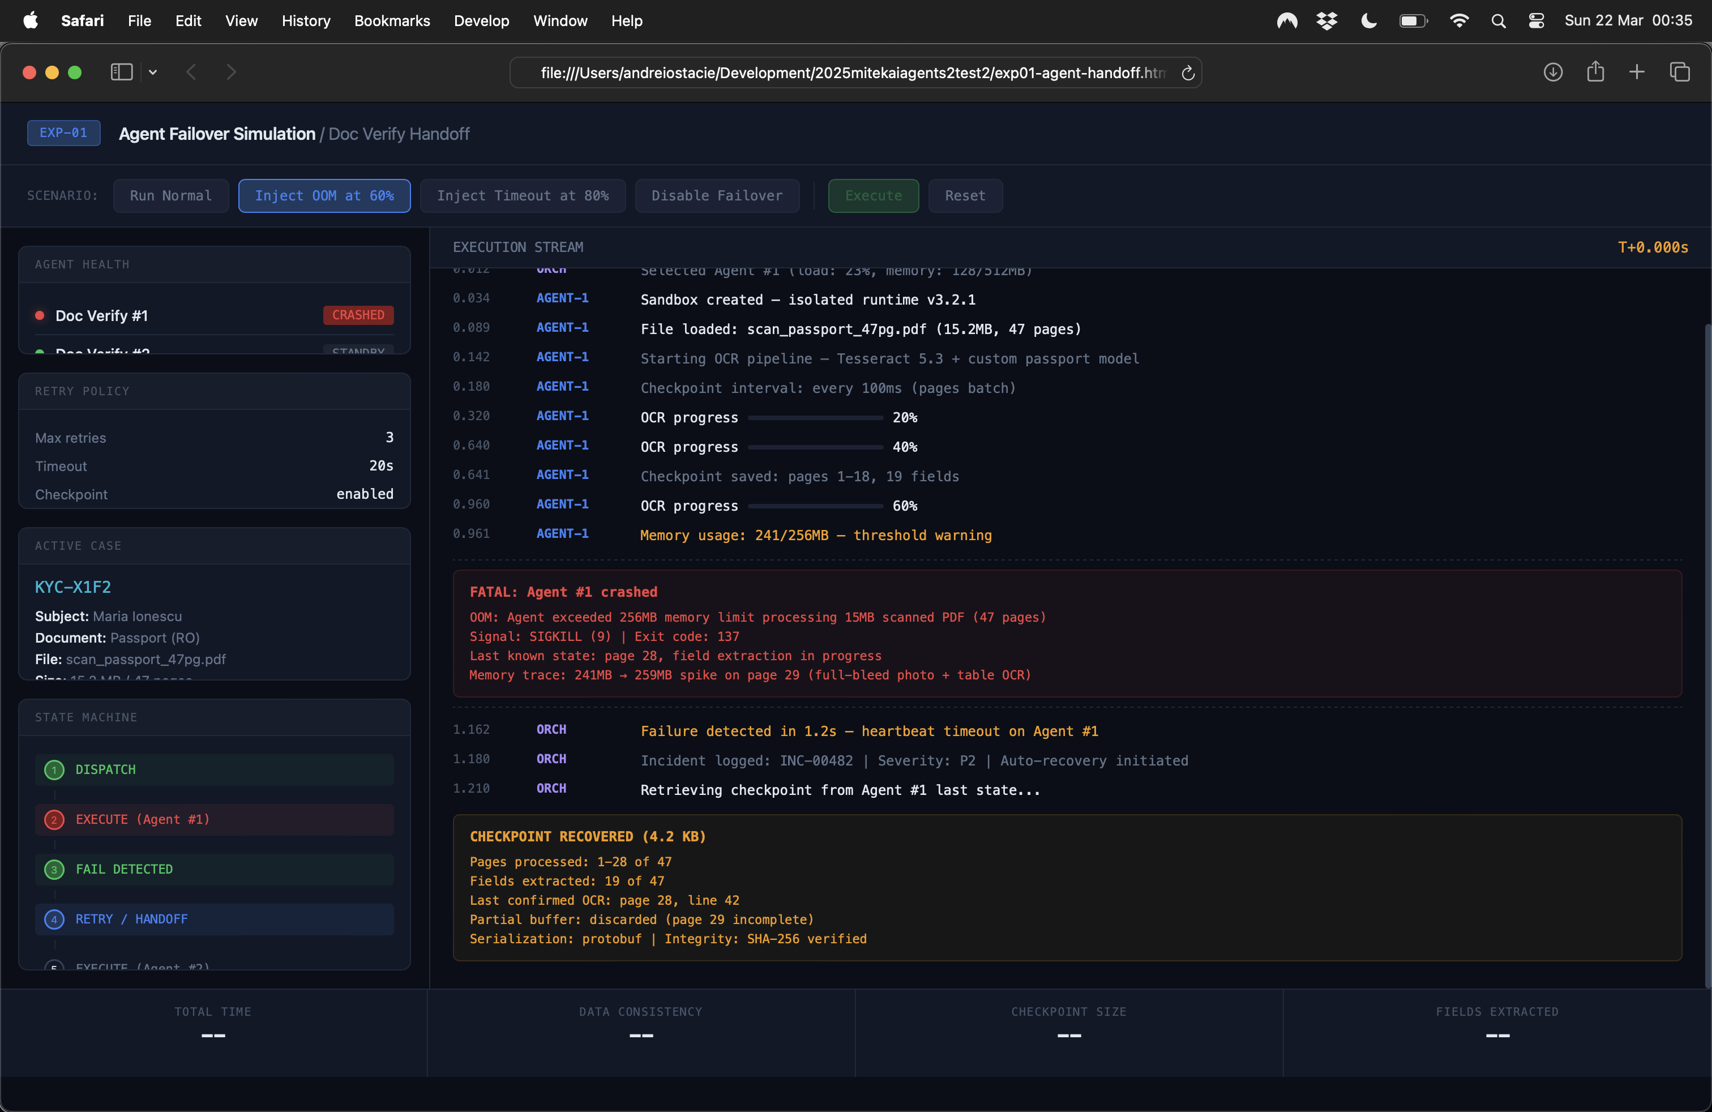This screenshot has width=1712, height=1112.
Task: Open a new tab with plus icon
Action: (x=1637, y=72)
